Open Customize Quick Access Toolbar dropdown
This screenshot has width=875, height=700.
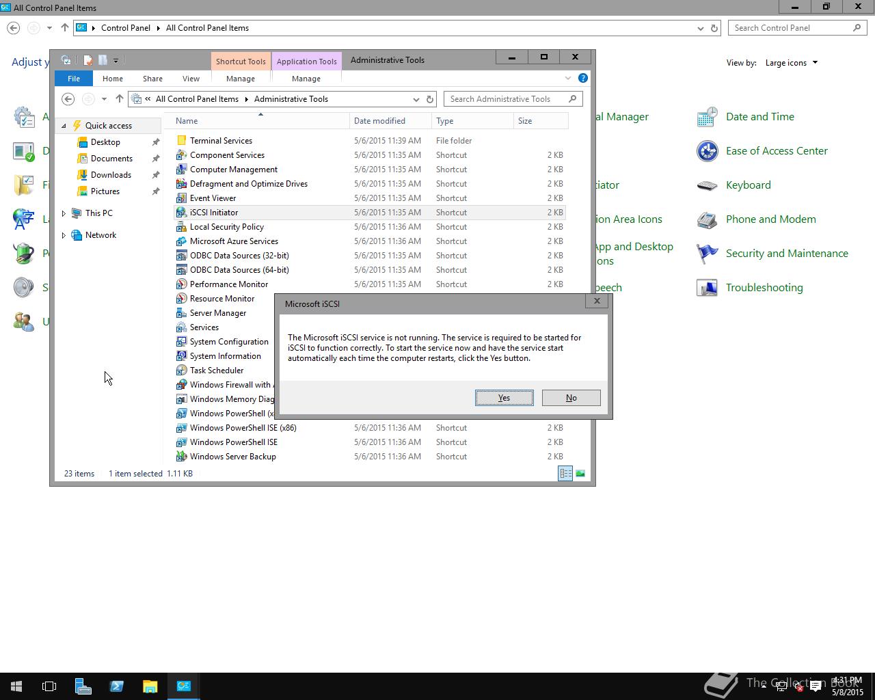pyautogui.click(x=116, y=60)
